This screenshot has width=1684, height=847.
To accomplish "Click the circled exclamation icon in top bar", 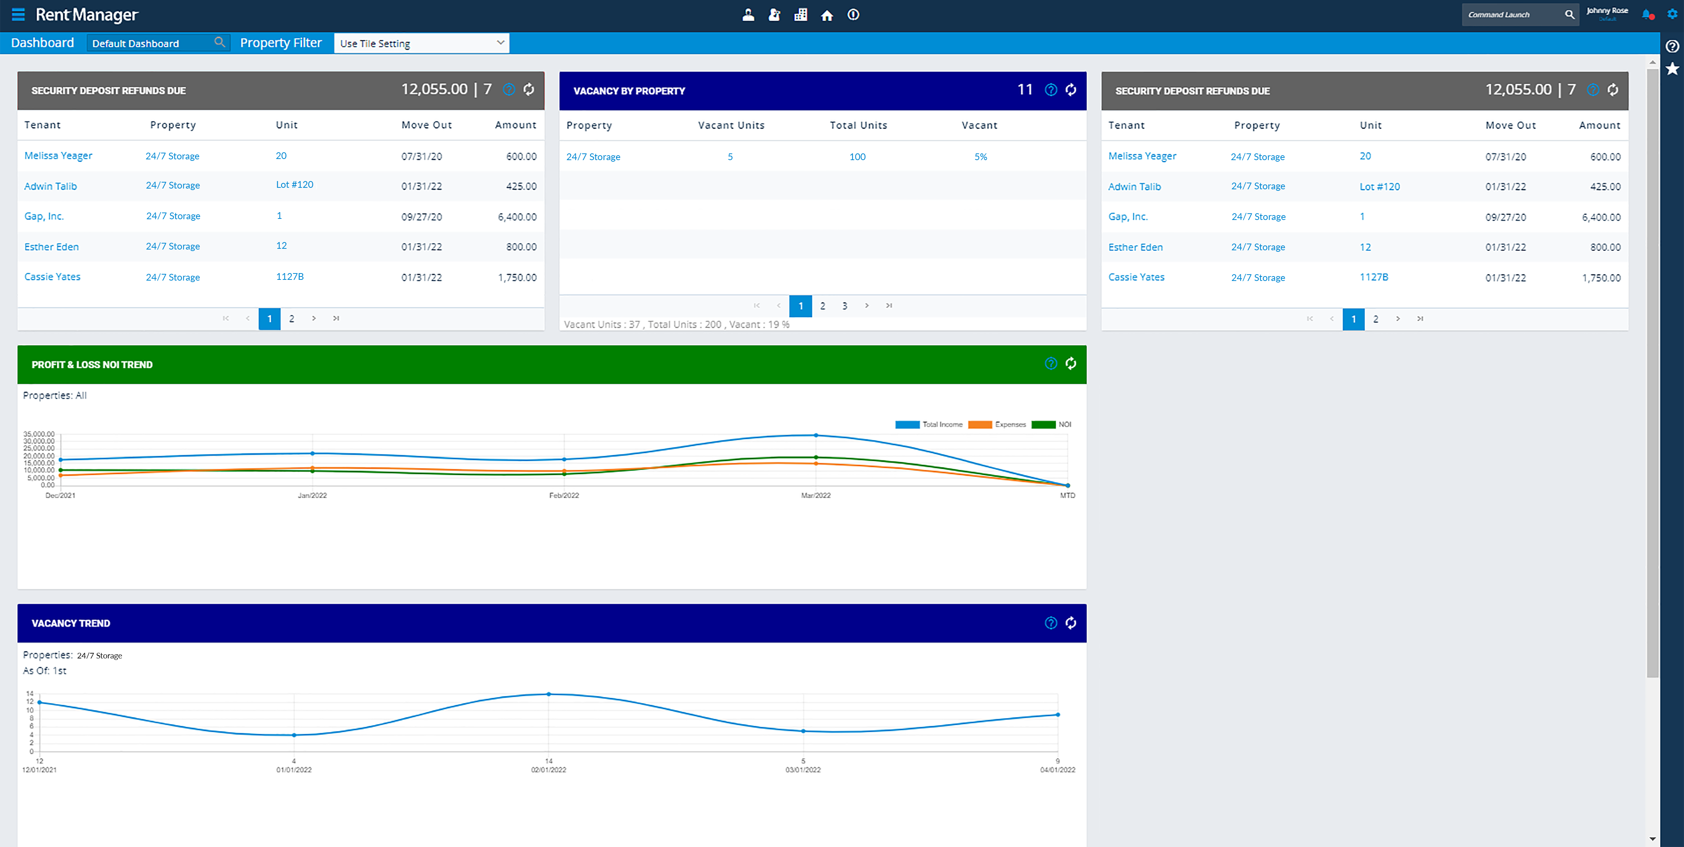I will [x=853, y=15].
